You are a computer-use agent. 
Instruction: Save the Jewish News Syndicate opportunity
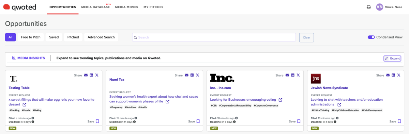click(x=395, y=121)
